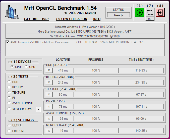Choose the HDR test radio
The height and width of the screenshot is (139, 170).
(9, 82)
